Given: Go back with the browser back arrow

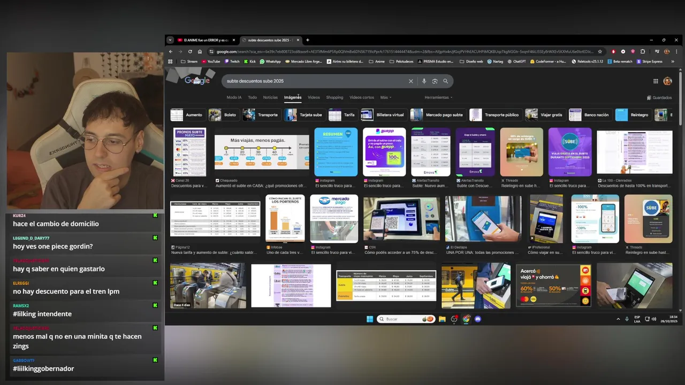Looking at the screenshot, I should pyautogui.click(x=171, y=51).
